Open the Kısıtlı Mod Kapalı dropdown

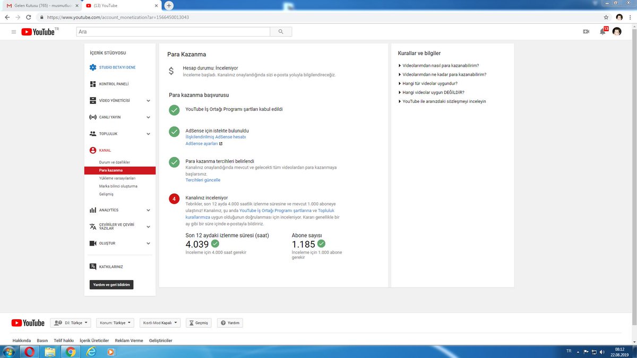160,322
